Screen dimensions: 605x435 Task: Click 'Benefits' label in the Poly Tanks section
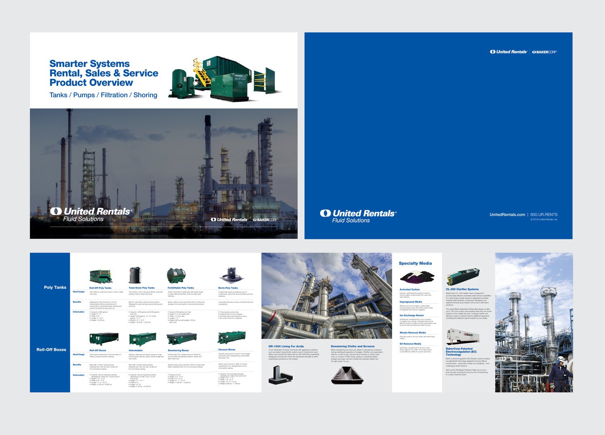click(77, 302)
